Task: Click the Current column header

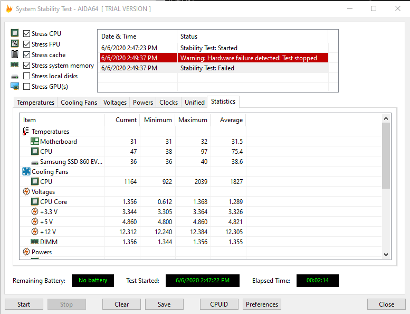Action: (122, 120)
